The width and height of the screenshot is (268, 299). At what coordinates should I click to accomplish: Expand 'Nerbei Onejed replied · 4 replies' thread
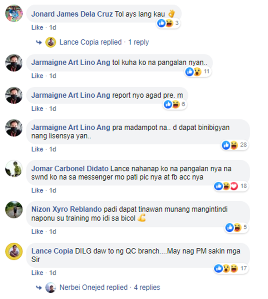tap(110, 287)
